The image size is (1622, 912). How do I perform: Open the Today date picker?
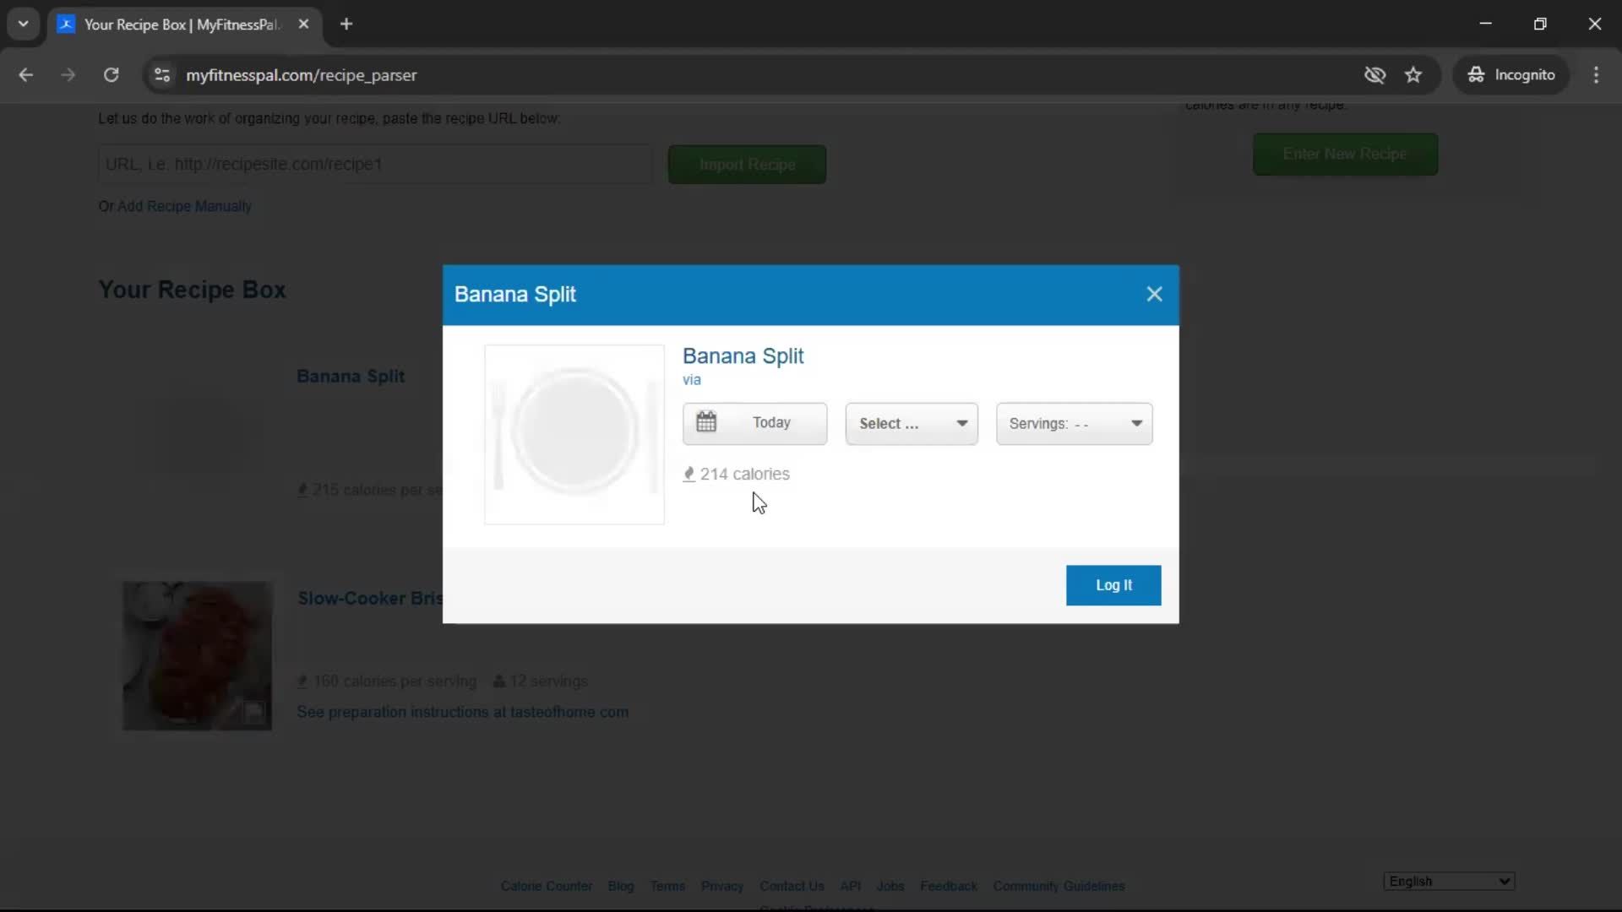click(754, 423)
